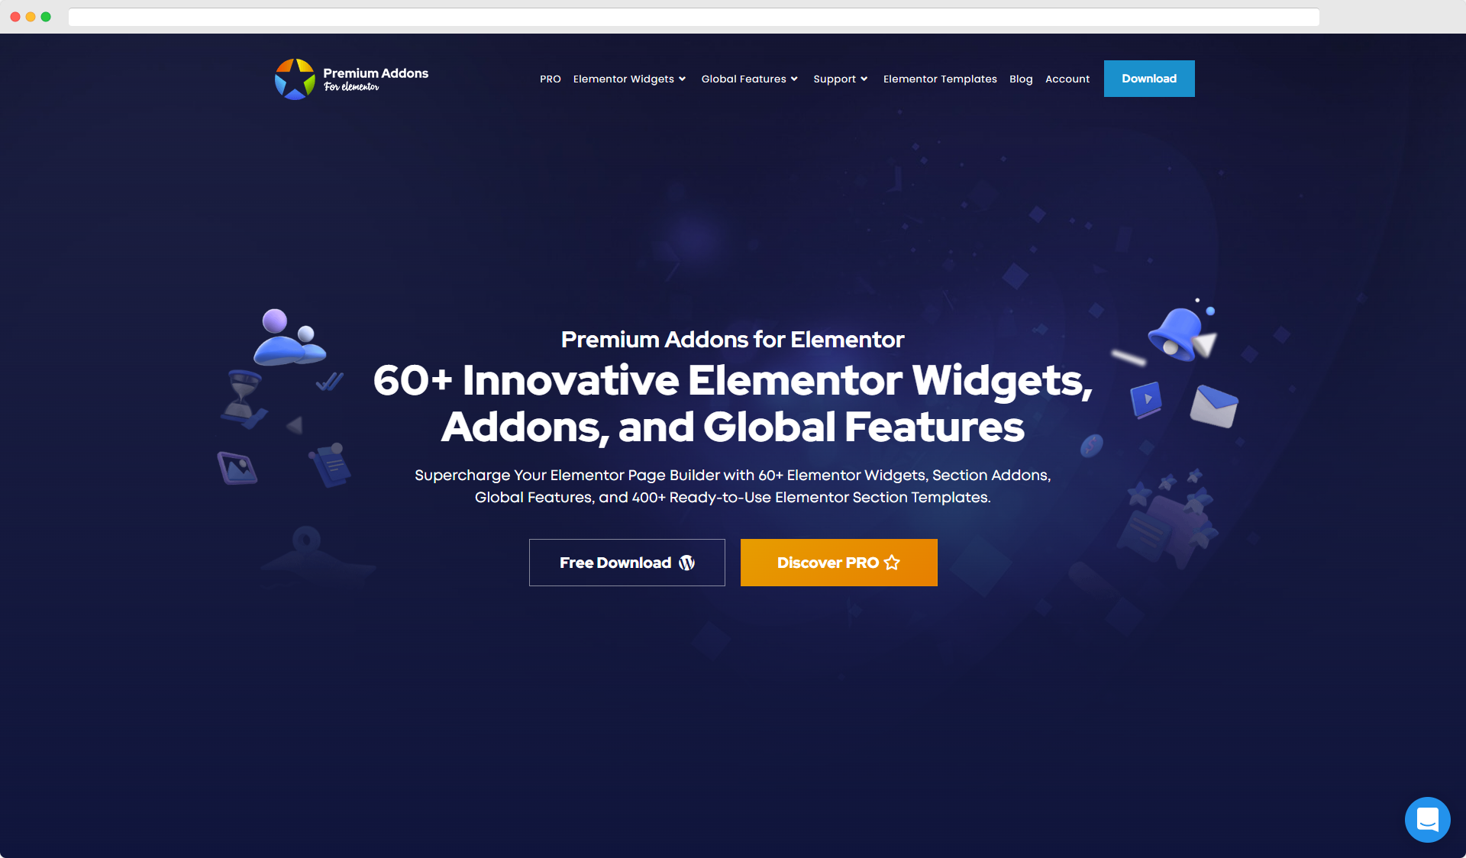Open the Elementor Templates menu item
This screenshot has height=858, width=1466.
(x=939, y=79)
